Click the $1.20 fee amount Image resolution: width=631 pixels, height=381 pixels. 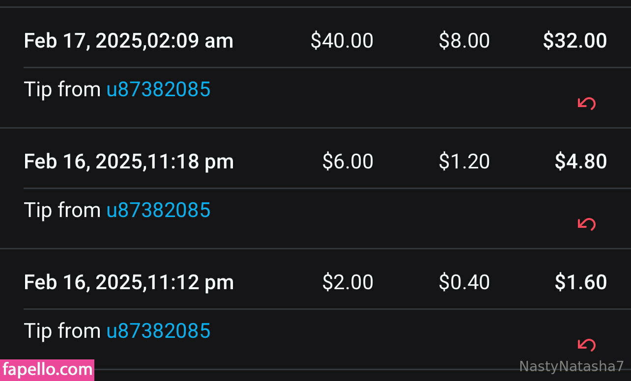464,162
